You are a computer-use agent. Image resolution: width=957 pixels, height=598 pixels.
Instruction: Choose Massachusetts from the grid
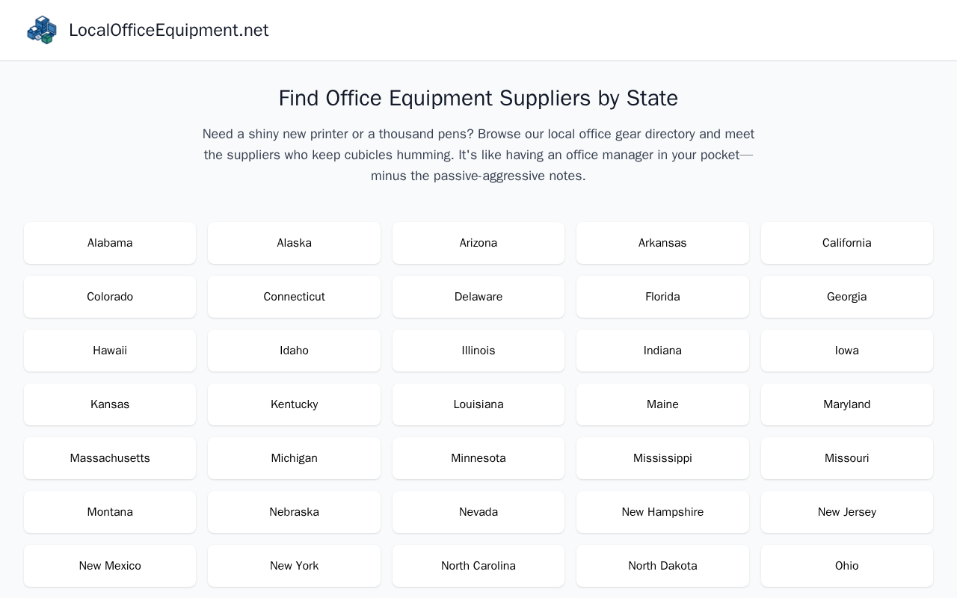(110, 458)
